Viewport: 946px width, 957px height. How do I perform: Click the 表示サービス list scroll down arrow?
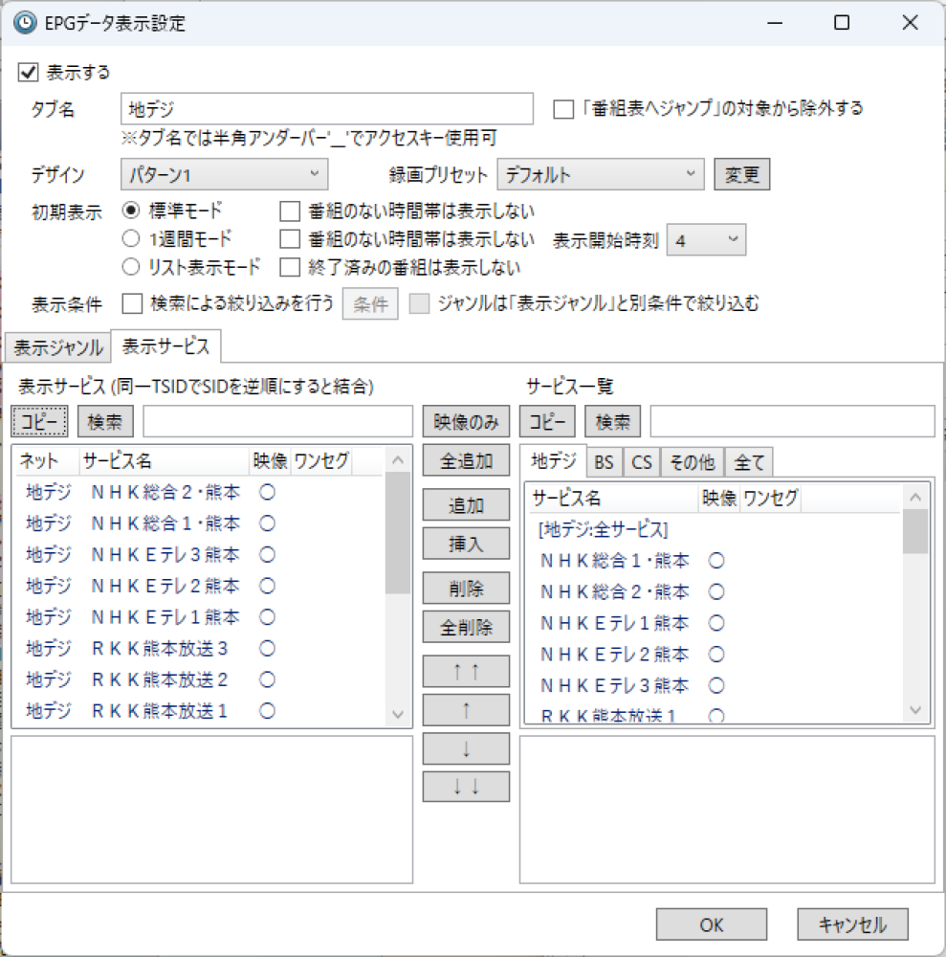[398, 714]
